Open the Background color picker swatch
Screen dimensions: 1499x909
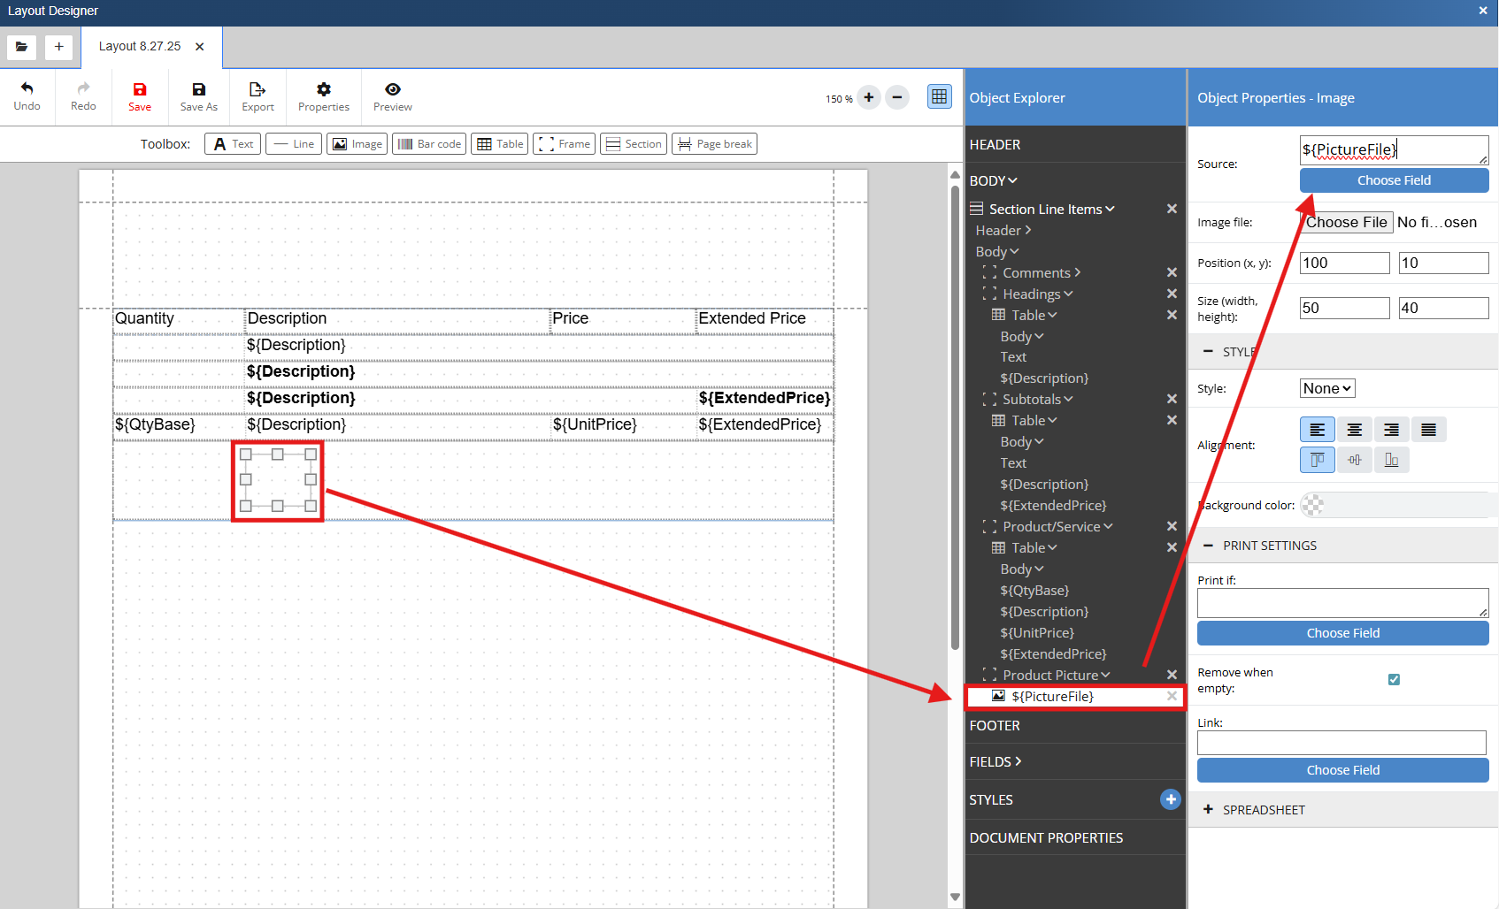click(1313, 505)
